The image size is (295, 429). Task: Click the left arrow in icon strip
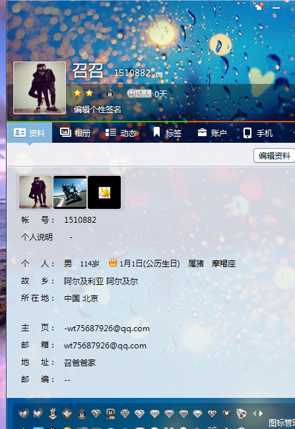[254, 413]
